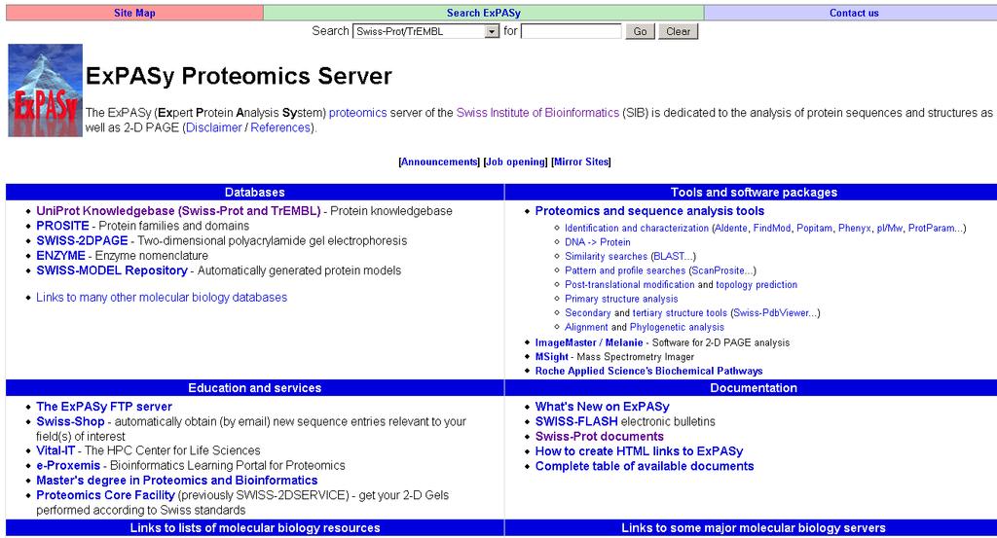Open the e-Proxemis link
Viewport: 997px width, 538px height.
(68, 466)
